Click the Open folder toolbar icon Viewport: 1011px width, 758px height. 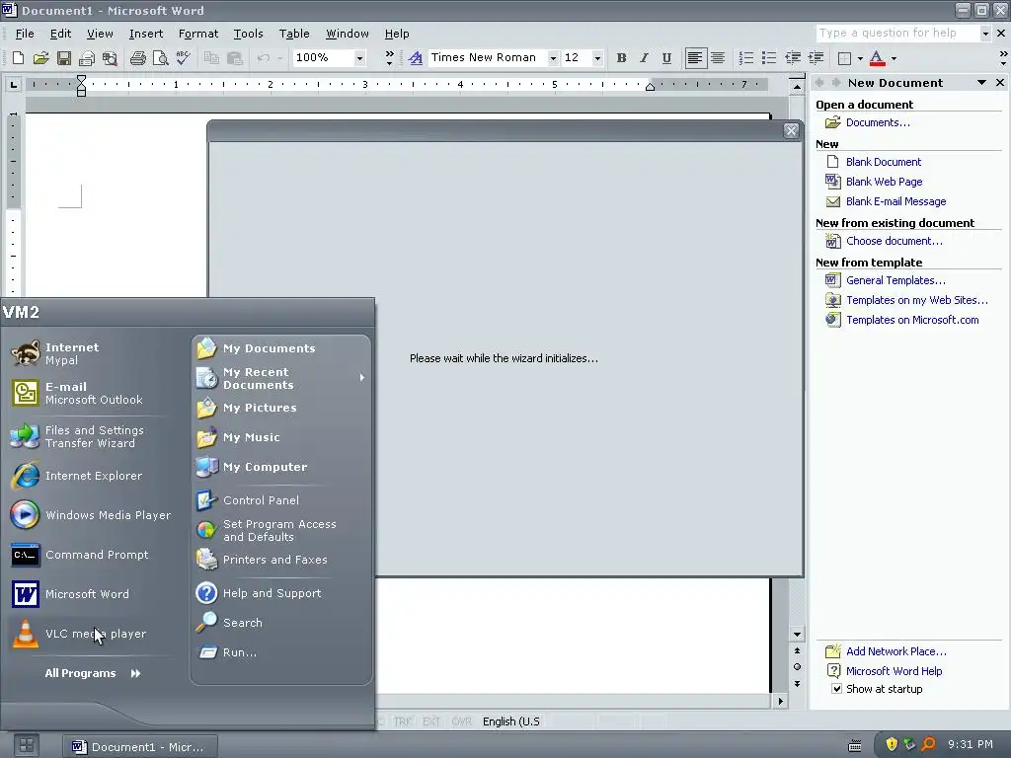[40, 58]
